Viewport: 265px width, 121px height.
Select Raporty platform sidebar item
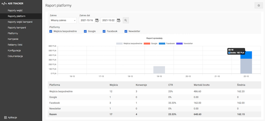tap(21, 16)
